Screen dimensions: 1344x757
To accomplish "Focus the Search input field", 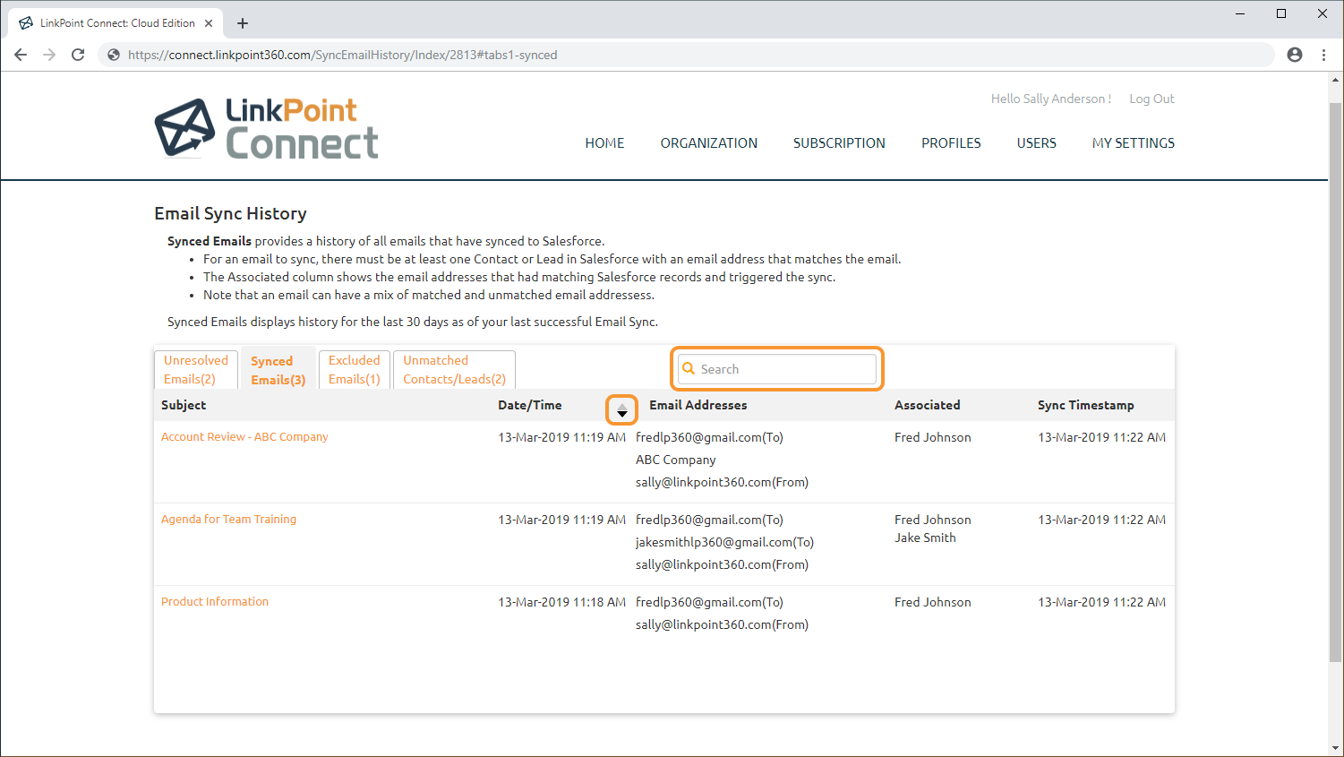I will [x=777, y=369].
